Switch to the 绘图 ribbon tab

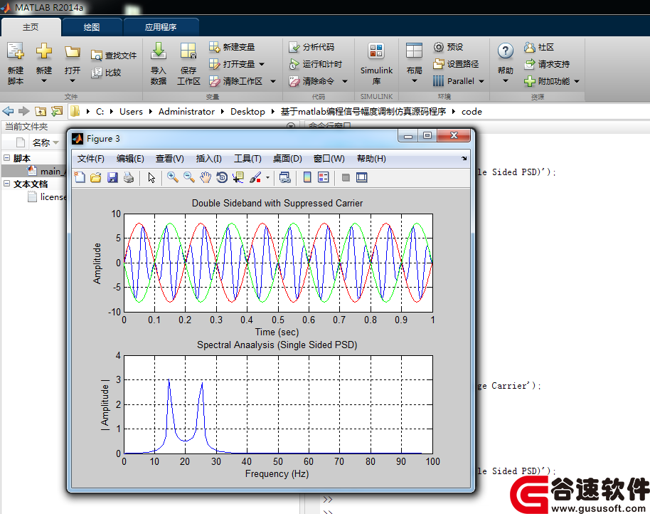click(x=92, y=27)
